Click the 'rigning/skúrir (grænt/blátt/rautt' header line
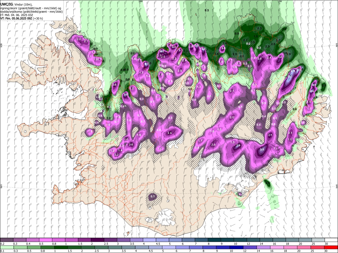Image resolution: width=338 pixels, height=253 pixels. pos(31,8)
